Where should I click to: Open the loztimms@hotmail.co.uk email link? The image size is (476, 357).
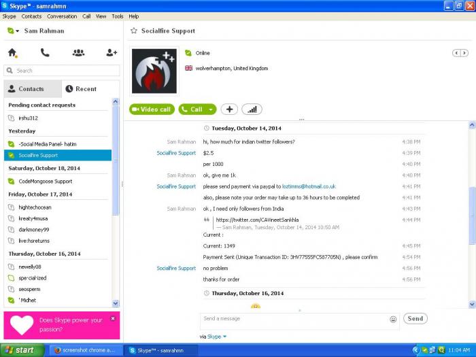click(309, 186)
